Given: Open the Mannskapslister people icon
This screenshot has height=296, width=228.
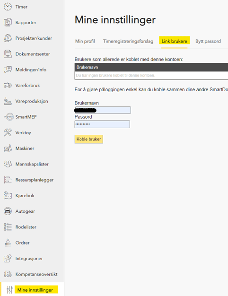Looking at the screenshot, I should pyautogui.click(x=8, y=164).
